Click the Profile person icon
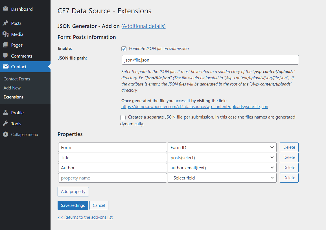This screenshot has width=326, height=230. tap(5, 113)
